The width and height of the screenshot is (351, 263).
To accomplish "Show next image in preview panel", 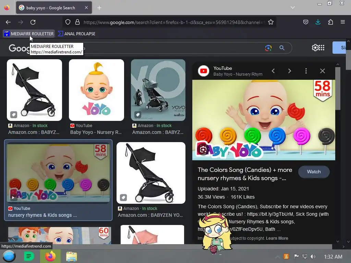I will 289,71.
